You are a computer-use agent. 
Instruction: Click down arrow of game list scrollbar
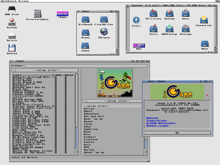click(77, 154)
